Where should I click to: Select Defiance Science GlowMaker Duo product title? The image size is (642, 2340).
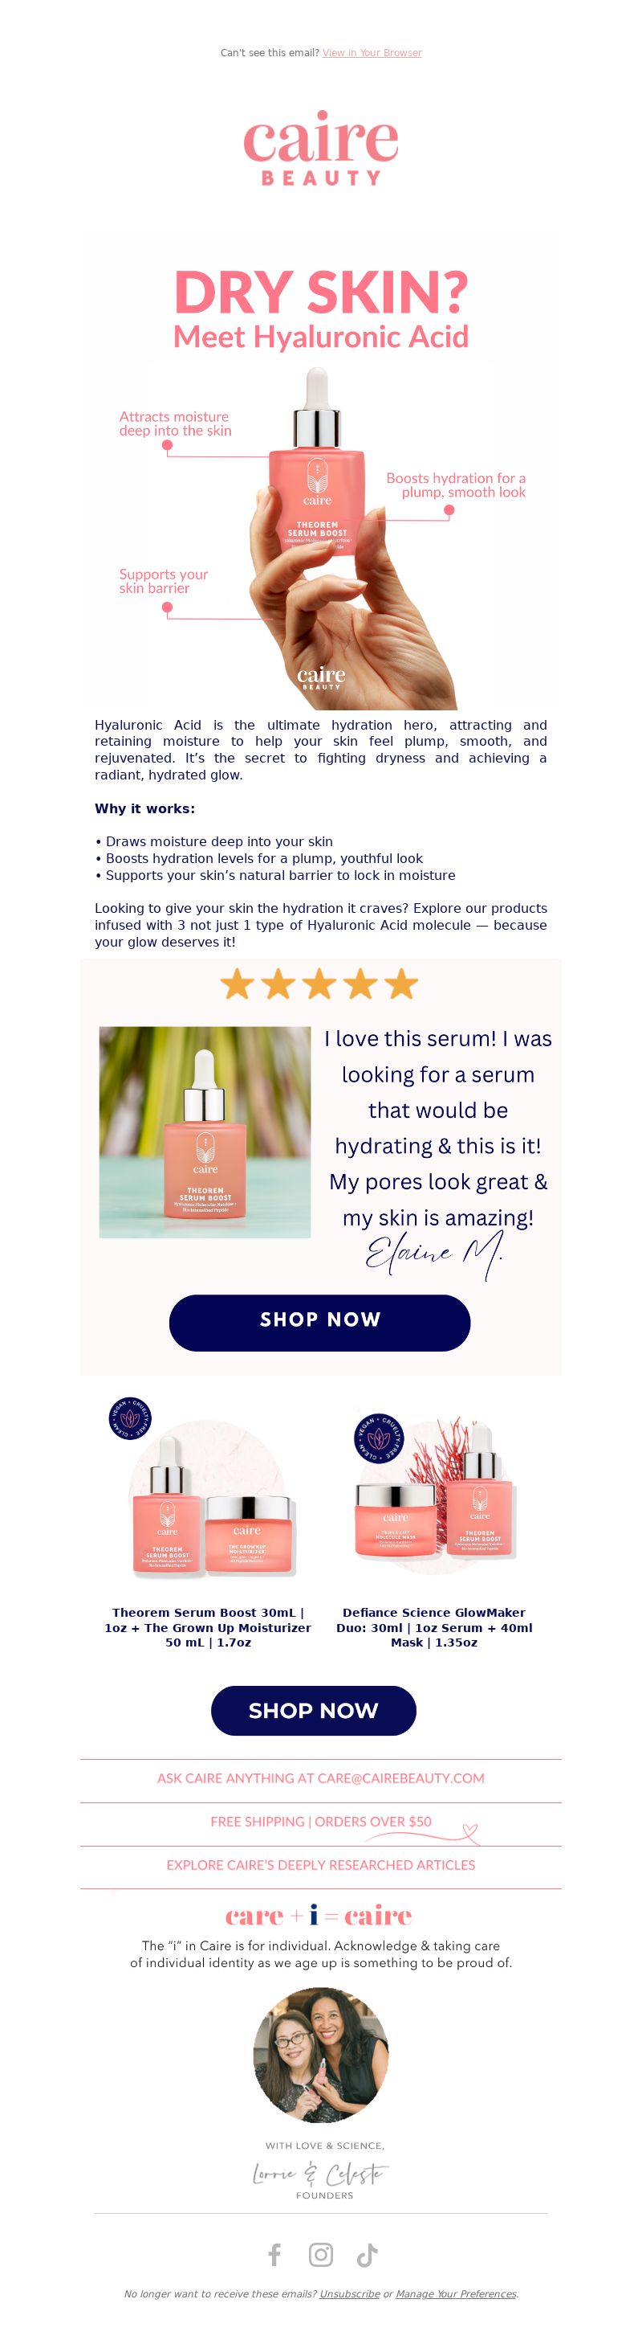434,1627
